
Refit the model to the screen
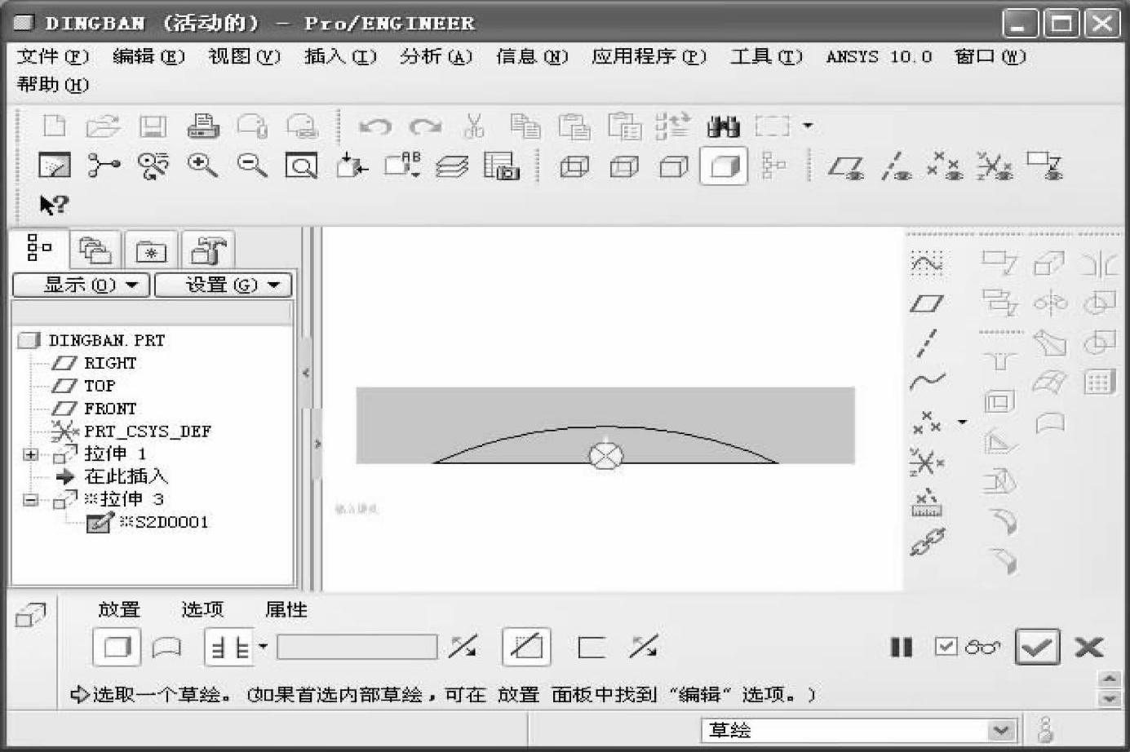coord(301,166)
